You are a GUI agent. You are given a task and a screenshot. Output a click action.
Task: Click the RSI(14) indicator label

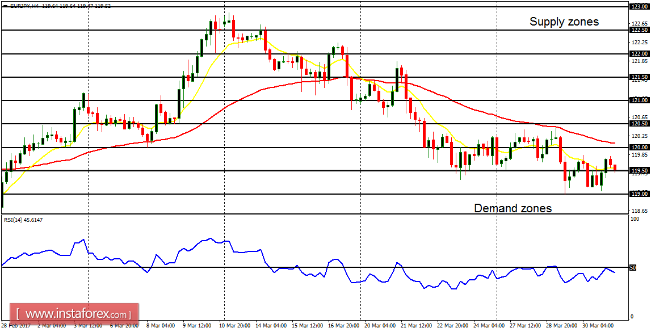15,218
